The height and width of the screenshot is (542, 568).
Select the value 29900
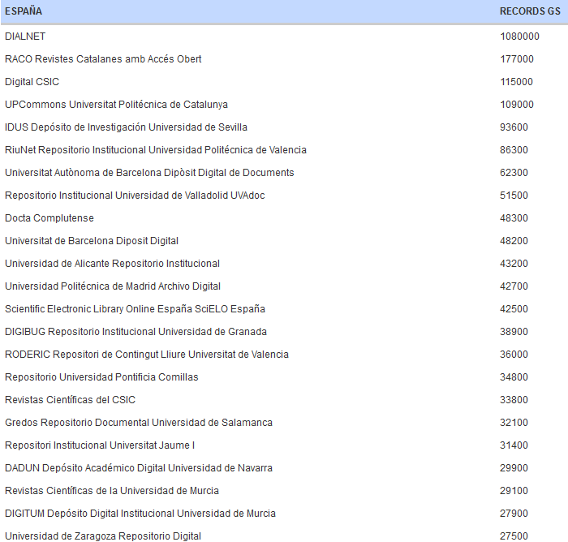coord(514,468)
